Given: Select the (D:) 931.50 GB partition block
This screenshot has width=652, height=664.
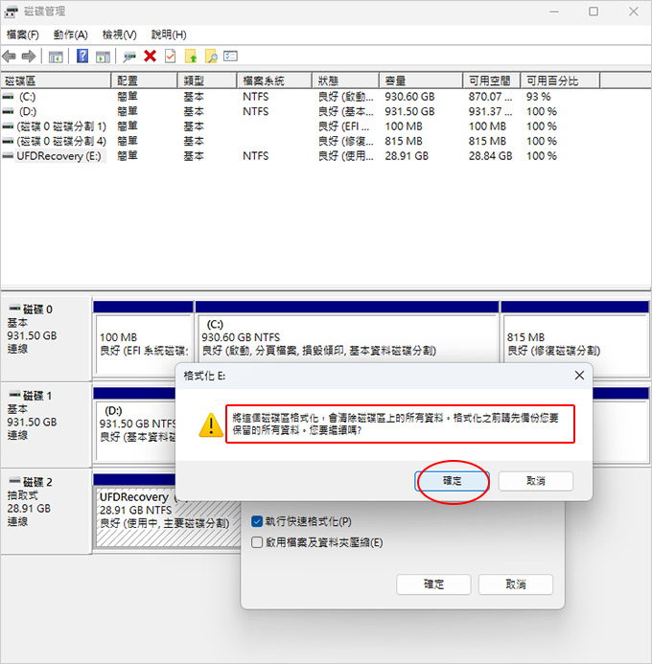Looking at the screenshot, I should 135,424.
